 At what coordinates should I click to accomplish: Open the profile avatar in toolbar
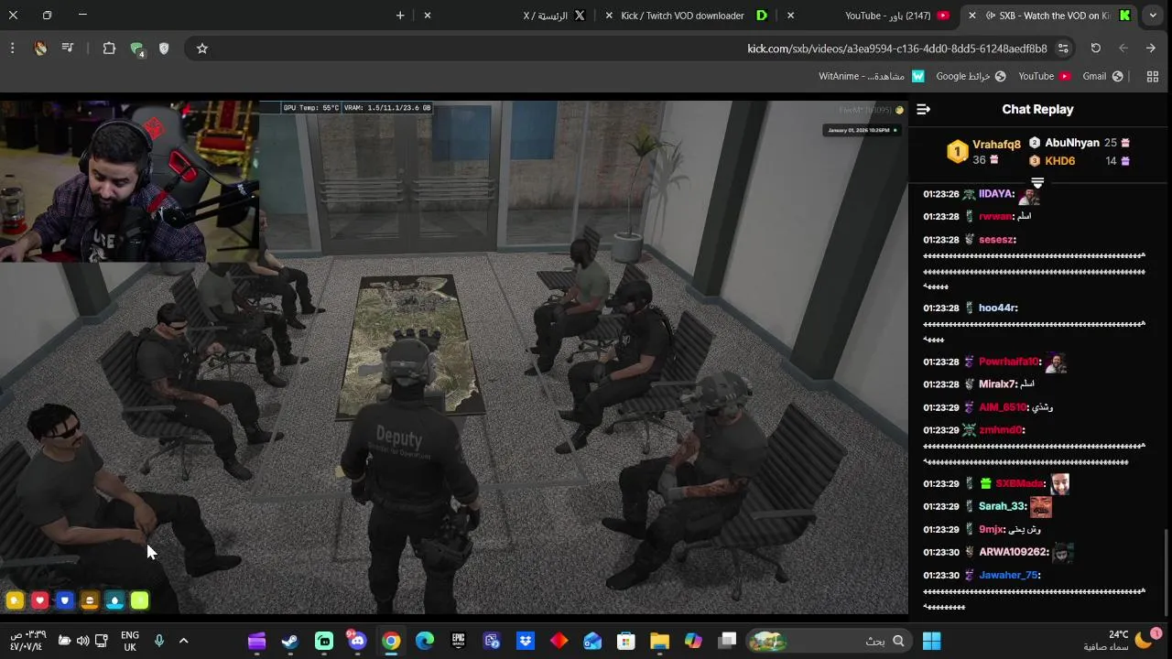point(40,49)
